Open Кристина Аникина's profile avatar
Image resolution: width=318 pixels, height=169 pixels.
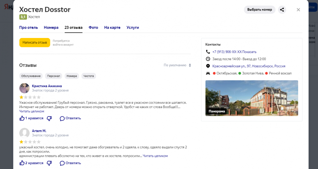pos(24,88)
